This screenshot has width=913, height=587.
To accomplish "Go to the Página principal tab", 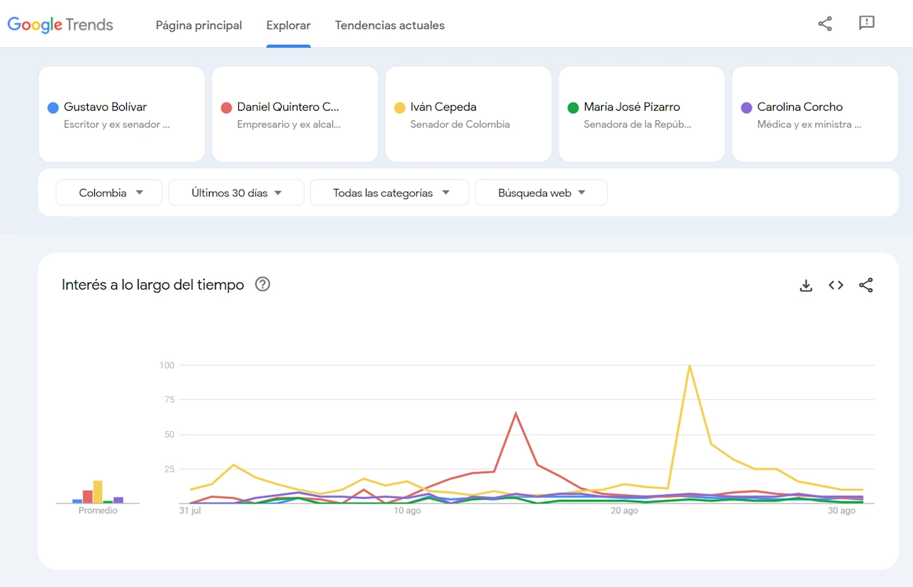I will pyautogui.click(x=199, y=25).
